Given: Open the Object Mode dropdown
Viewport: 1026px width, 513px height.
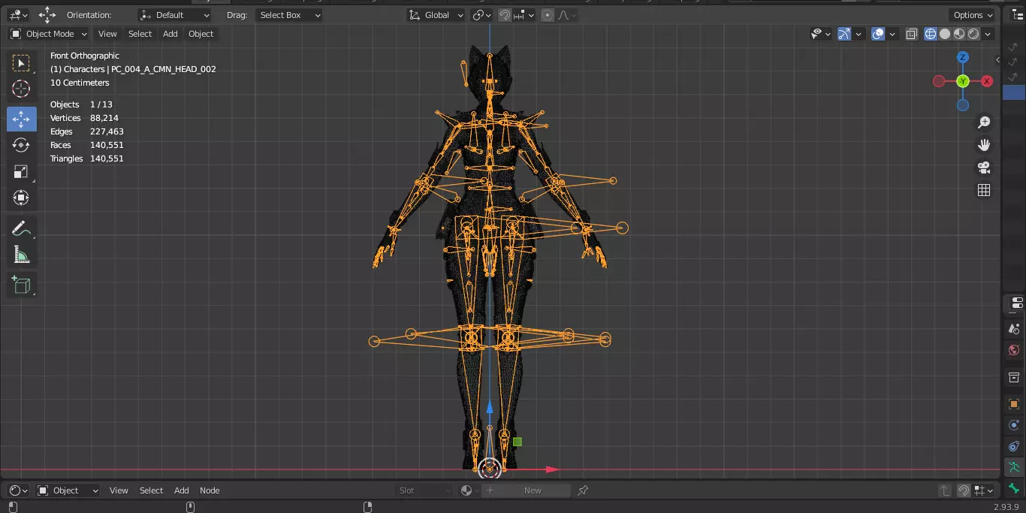Looking at the screenshot, I should [49, 34].
